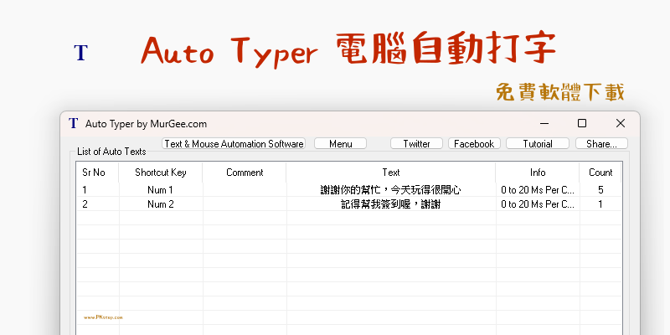
Task: Click Info cell in the Num 2 row
Action: pyautogui.click(x=538, y=204)
